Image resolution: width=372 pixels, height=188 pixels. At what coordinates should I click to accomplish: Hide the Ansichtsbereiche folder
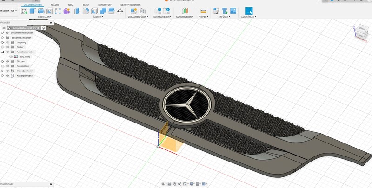tap(7, 52)
